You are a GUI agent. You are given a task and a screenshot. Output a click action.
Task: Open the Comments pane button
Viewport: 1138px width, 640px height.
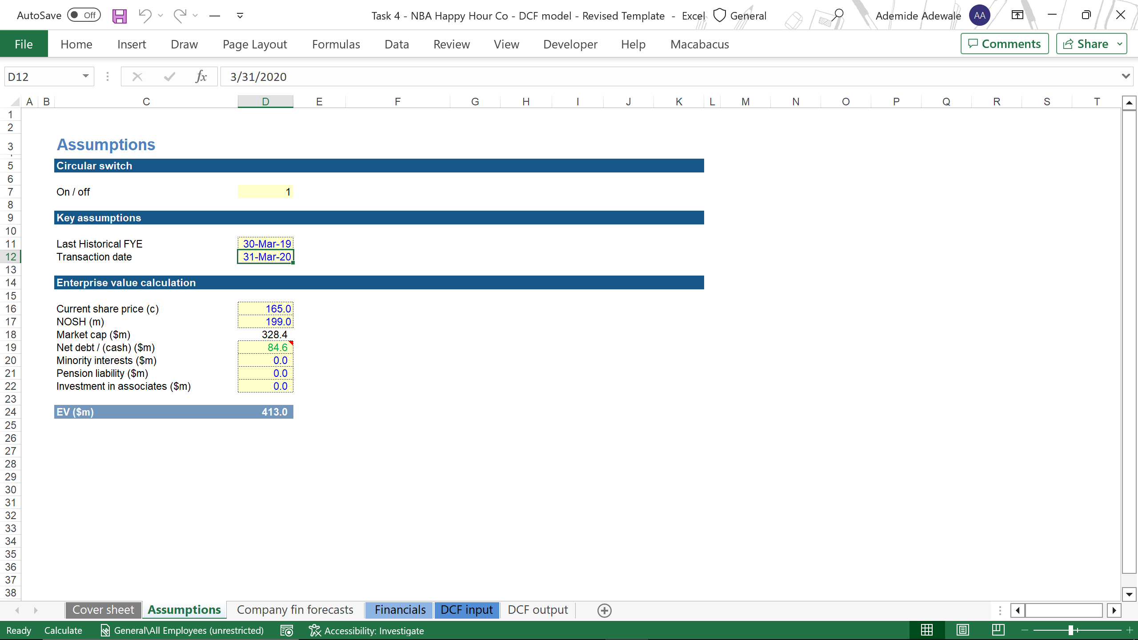point(1004,44)
